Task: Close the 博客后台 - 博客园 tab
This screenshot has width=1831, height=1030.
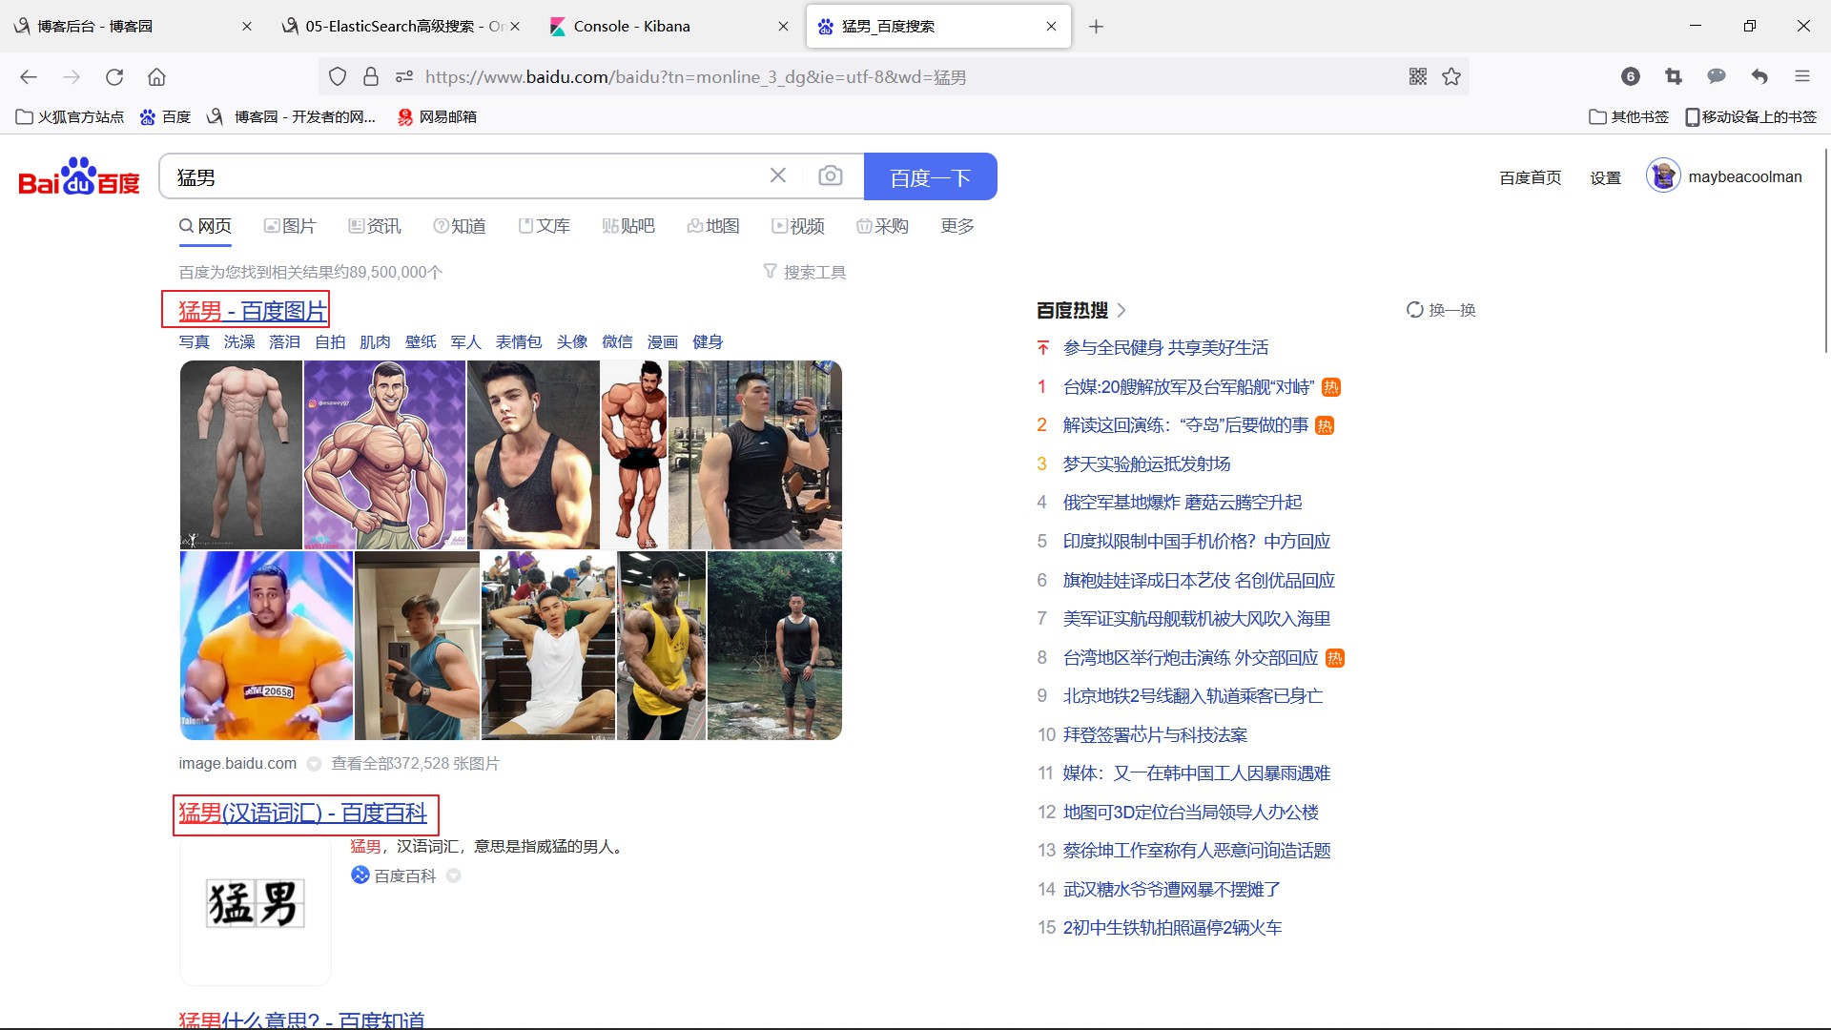Action: [x=247, y=27]
